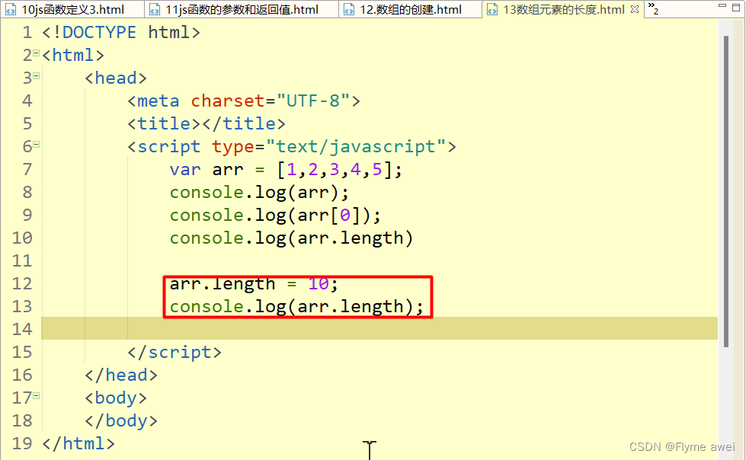This screenshot has height=460, width=746.
Task: Click line number 11 in the gutter
Action: [22, 260]
